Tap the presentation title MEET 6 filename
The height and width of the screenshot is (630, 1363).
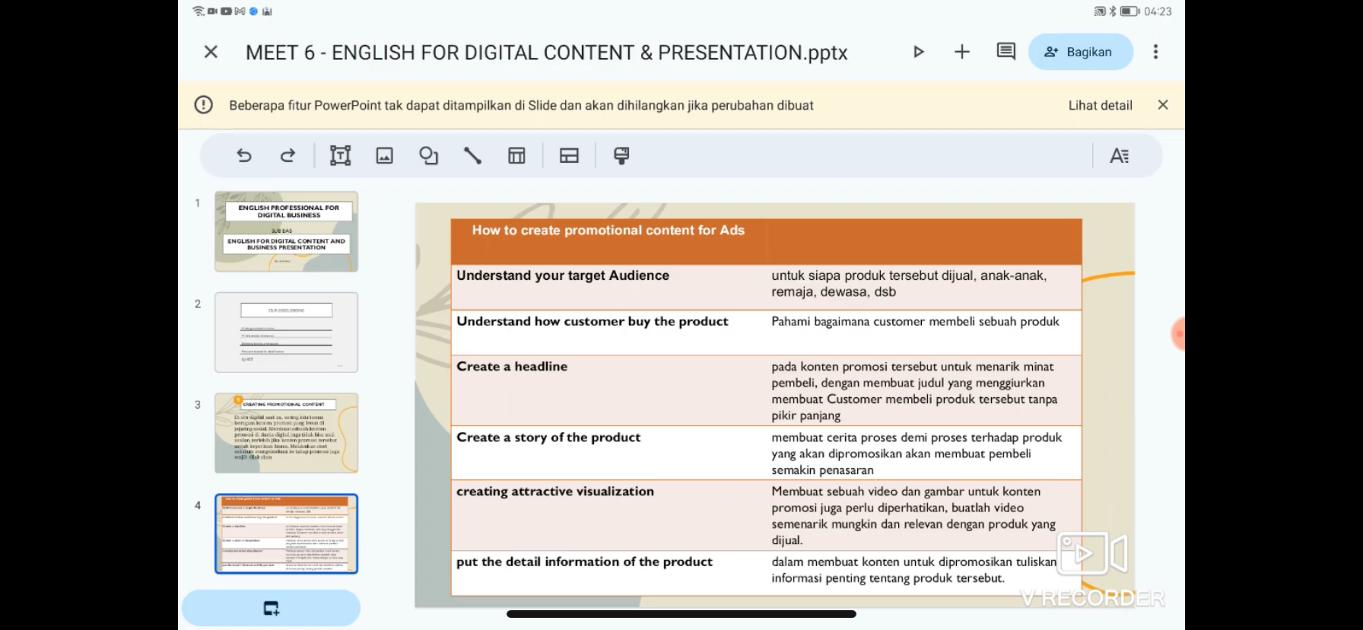546,52
